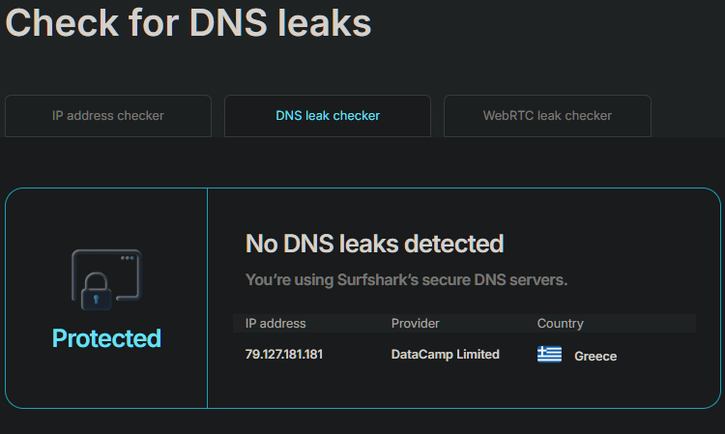Click the "No DNS leaks detected" heading
This screenshot has width=725, height=434.
374,243
